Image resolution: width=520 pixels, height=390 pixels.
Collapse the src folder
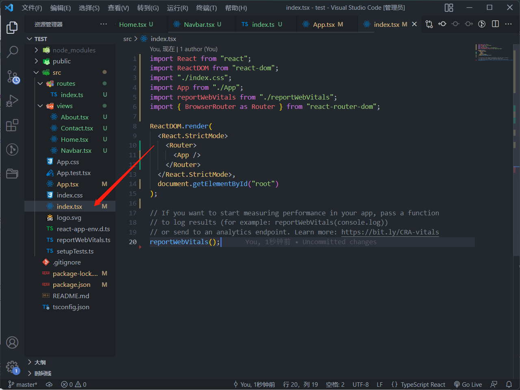tap(70, 72)
